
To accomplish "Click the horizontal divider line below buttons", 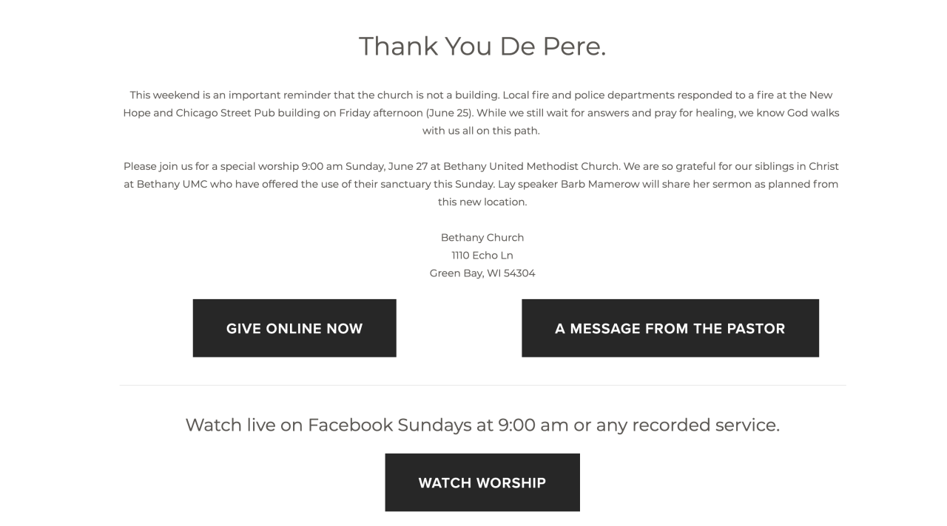I will pyautogui.click(x=482, y=385).
